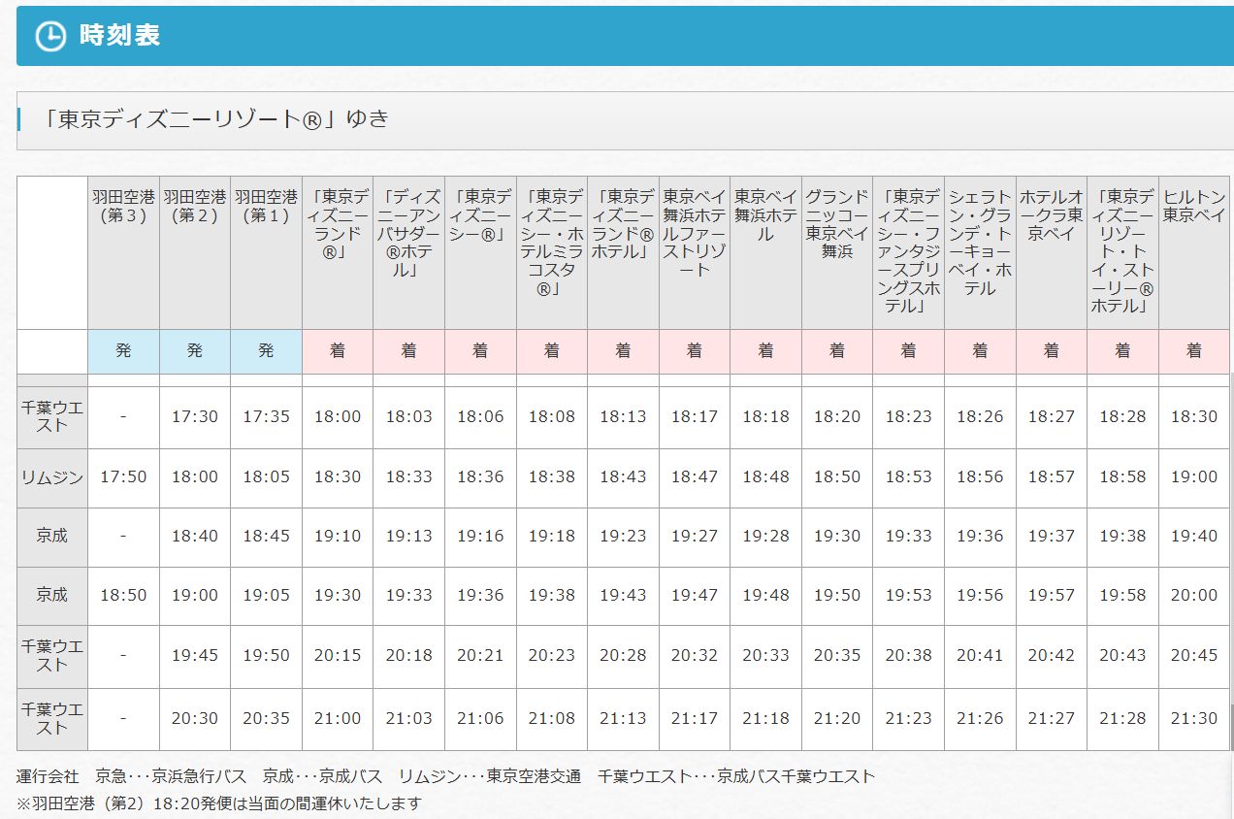Click the 21:26 arrival time cell
1234x819 pixels.
(x=980, y=719)
